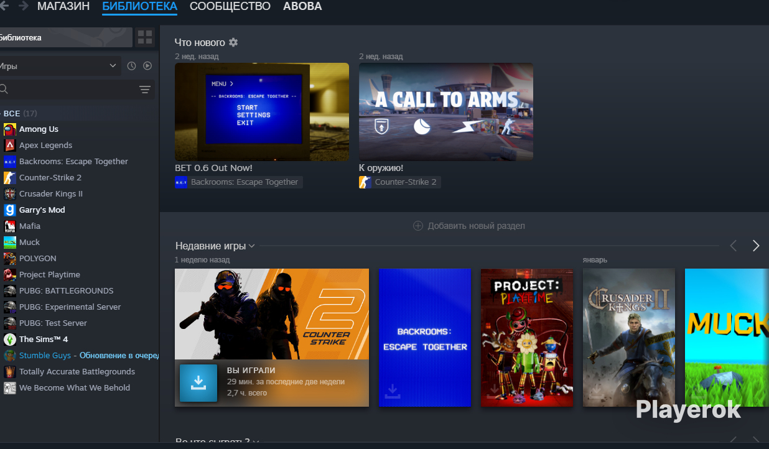Click Crusader Kings II sidebar icon
This screenshot has height=449, width=769.
coord(10,194)
